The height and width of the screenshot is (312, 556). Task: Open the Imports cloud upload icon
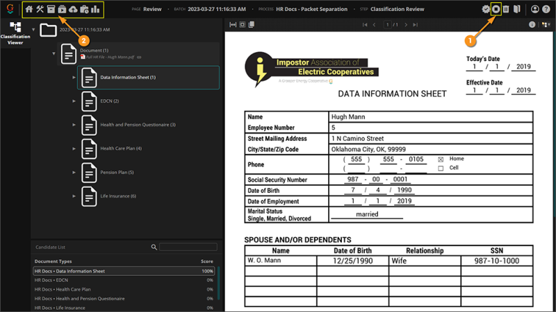[73, 10]
